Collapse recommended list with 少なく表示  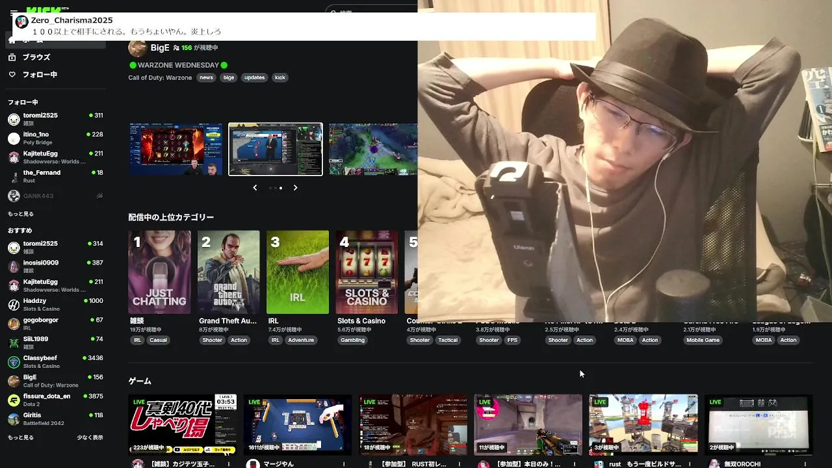[x=90, y=437]
